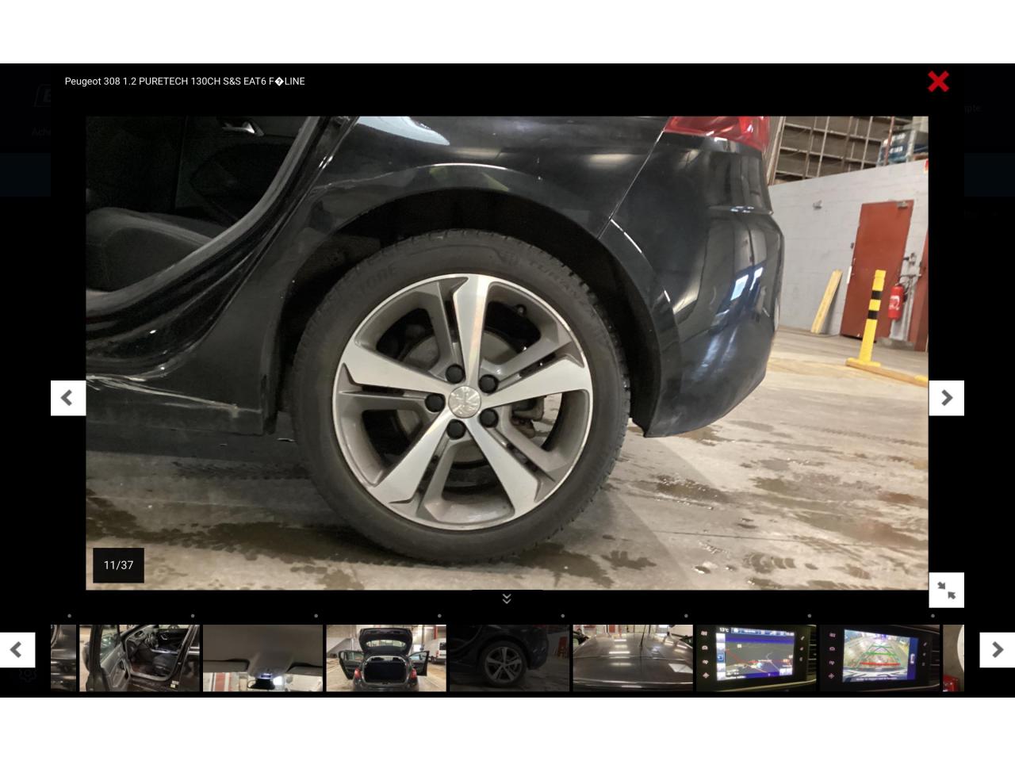Viewport: 1015px width, 761px height.
Task: Collapse thumbnail strip with double chevron
Action: click(507, 598)
